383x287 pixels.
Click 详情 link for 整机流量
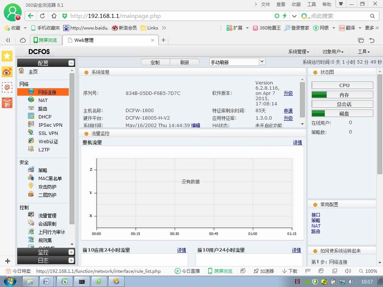[297, 142]
